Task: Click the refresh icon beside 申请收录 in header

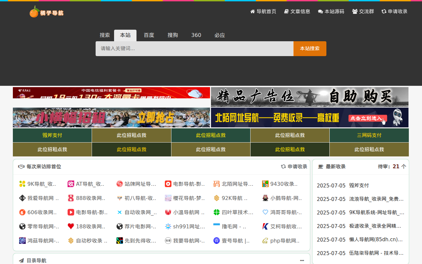Action: click(x=384, y=12)
